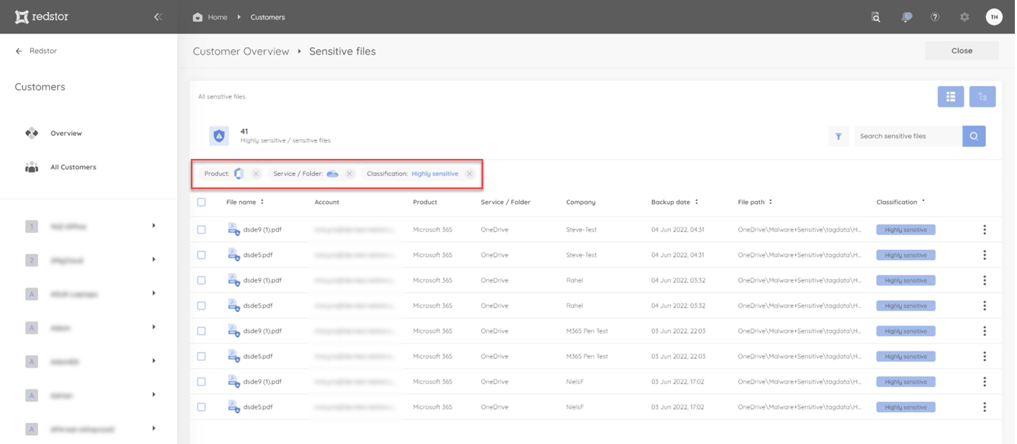Open actions menu for NielsF dsde9 (1).pdf row
The image size is (1017, 444).
tap(984, 382)
